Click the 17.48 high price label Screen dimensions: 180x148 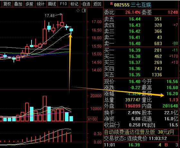(50, 16)
